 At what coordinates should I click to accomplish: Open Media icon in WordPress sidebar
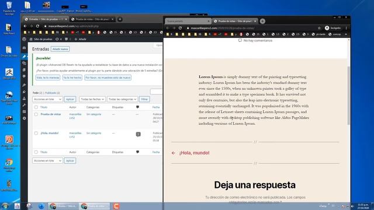click(25, 64)
